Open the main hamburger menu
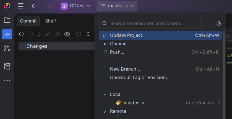 coord(20,6)
